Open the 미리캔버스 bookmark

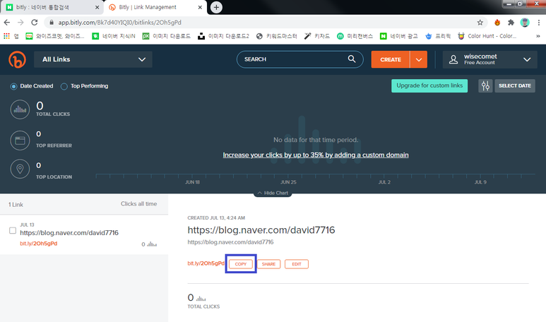pos(355,36)
